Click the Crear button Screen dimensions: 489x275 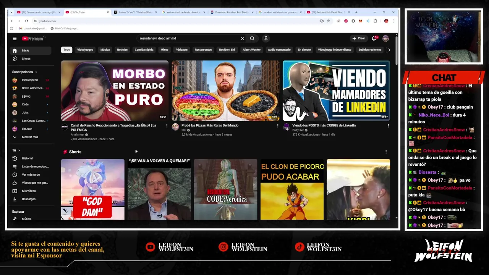(x=359, y=38)
